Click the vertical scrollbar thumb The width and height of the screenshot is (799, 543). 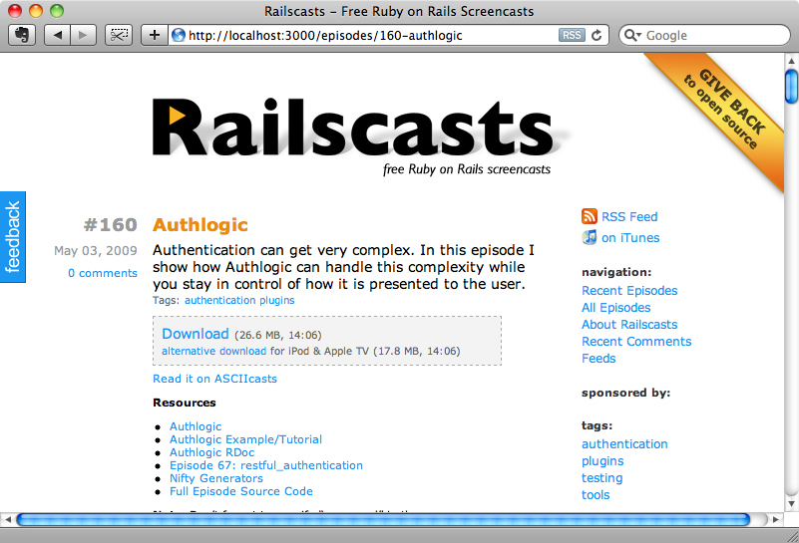click(x=791, y=87)
